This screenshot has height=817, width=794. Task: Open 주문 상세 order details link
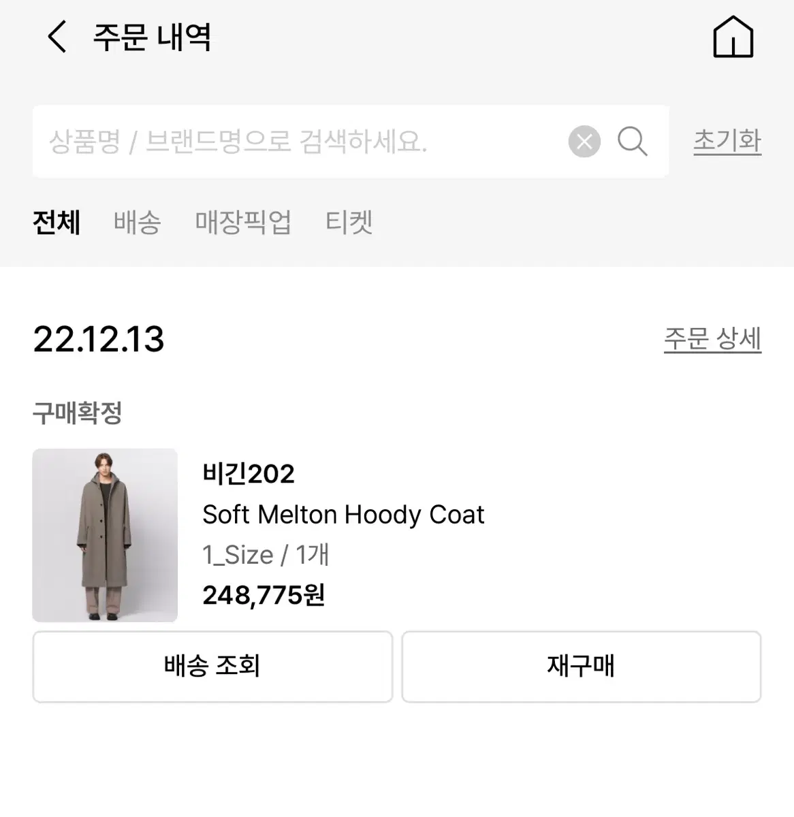(x=712, y=339)
